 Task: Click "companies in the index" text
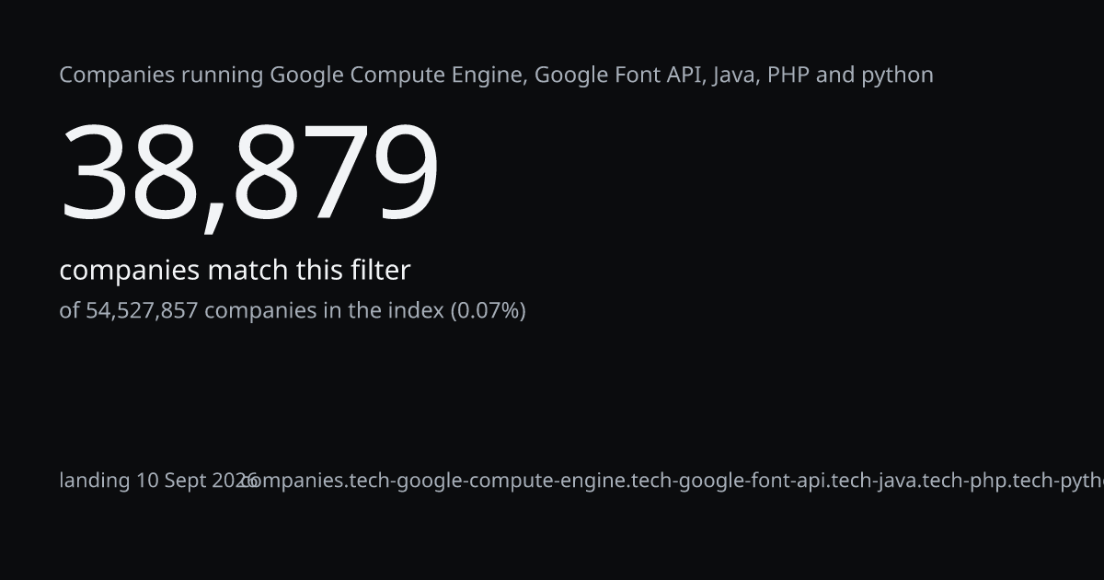click(x=324, y=311)
